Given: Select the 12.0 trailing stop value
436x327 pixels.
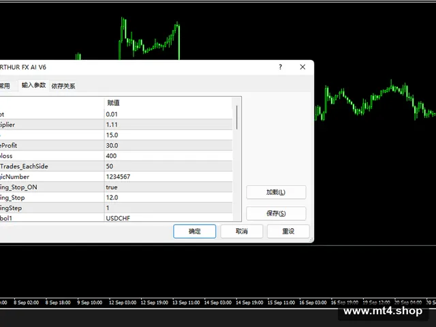Looking at the screenshot, I should pos(168,198).
